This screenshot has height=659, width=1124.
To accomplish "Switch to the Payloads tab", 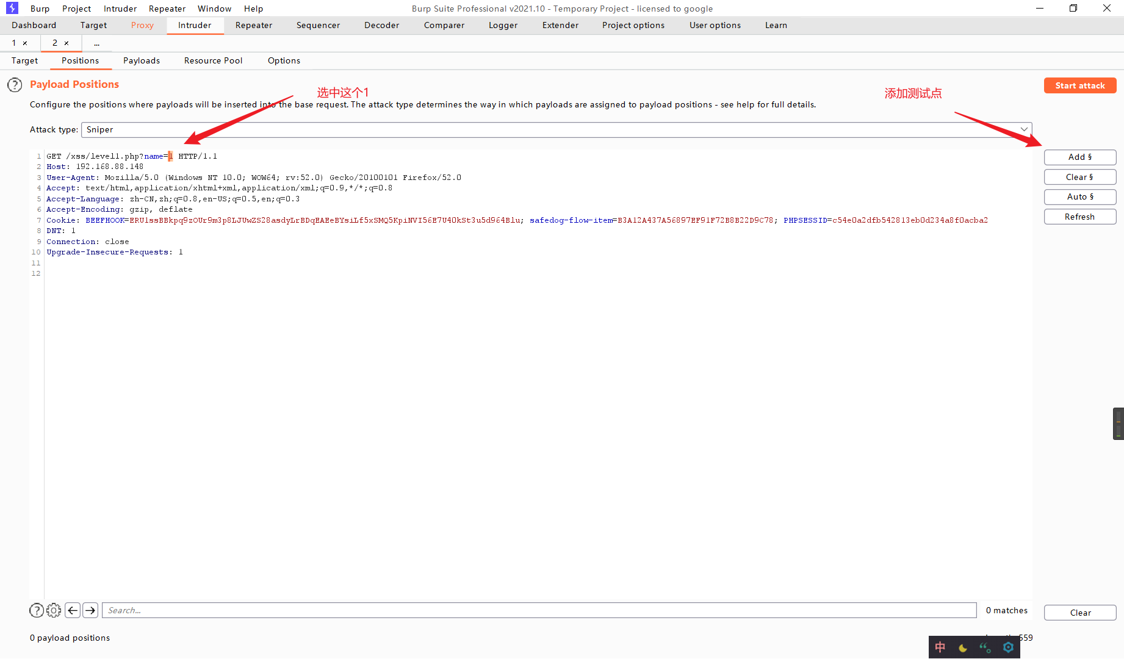I will tap(141, 60).
